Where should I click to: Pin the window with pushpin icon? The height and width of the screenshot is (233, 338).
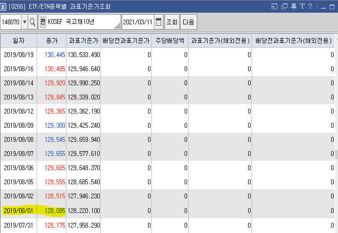pos(294,6)
